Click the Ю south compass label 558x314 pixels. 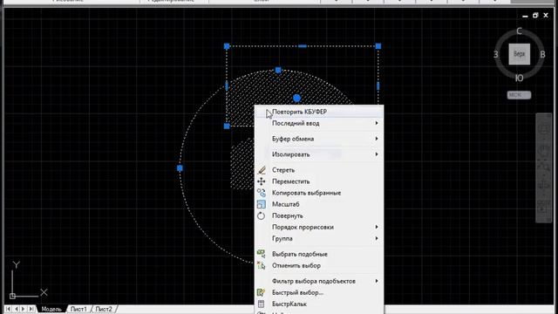[x=520, y=78]
